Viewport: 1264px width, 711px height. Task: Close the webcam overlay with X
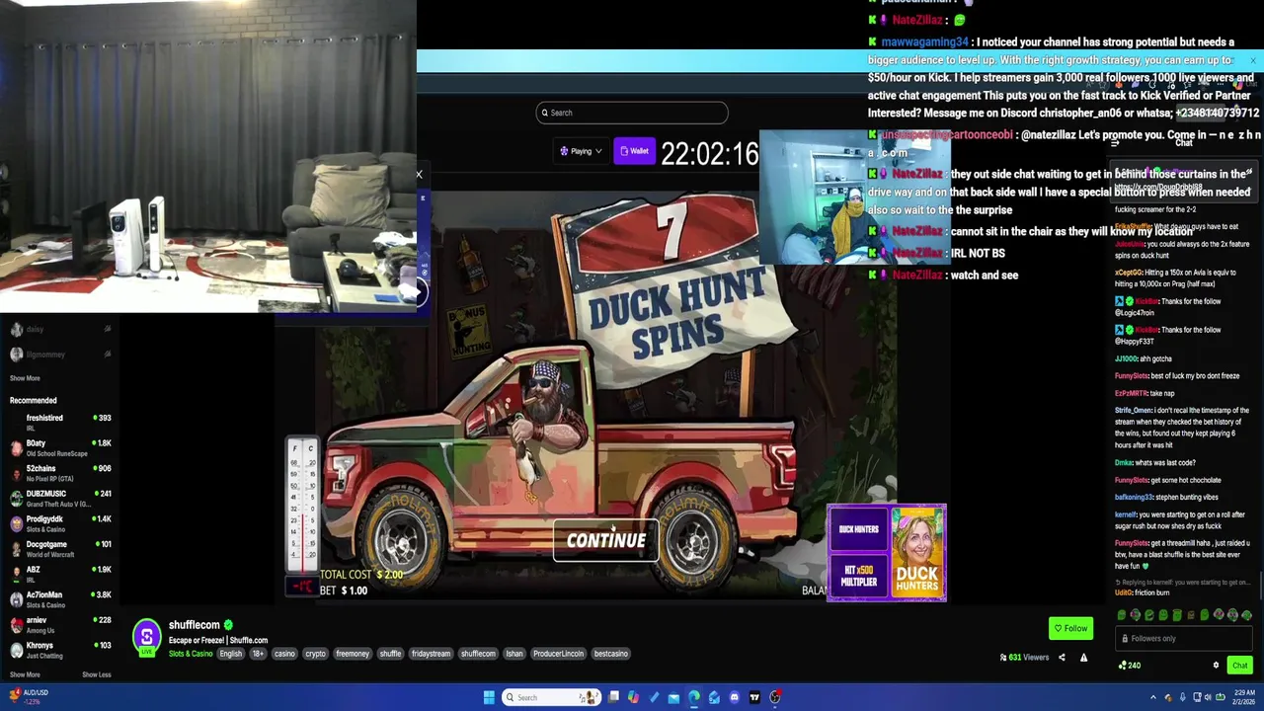pyautogui.click(x=419, y=175)
